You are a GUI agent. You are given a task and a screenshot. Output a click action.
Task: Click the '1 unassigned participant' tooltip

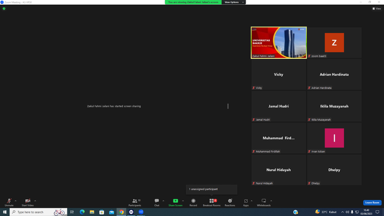point(211,190)
